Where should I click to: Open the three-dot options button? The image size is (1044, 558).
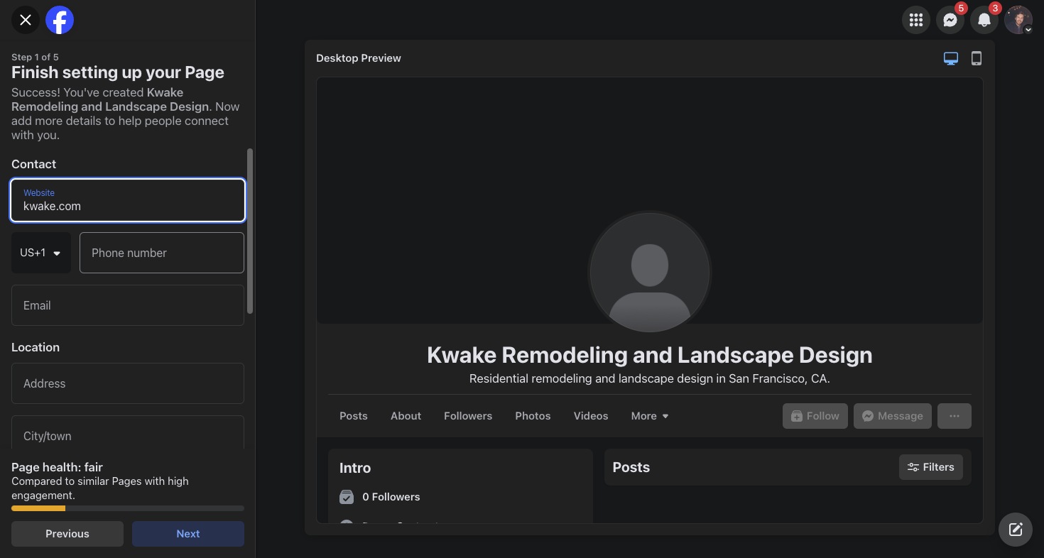(x=955, y=416)
